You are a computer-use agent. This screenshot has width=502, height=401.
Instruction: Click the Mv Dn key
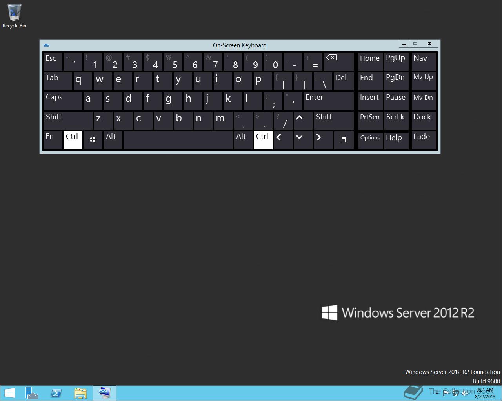click(424, 101)
